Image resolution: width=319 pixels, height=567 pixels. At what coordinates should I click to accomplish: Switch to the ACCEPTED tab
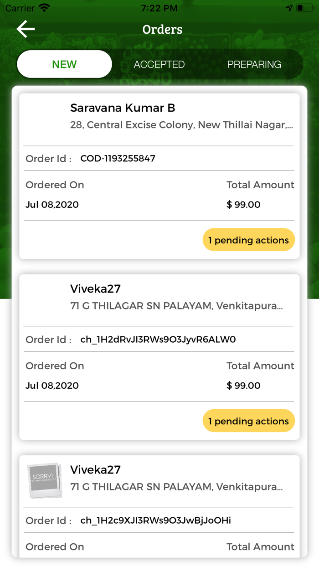pyautogui.click(x=159, y=64)
